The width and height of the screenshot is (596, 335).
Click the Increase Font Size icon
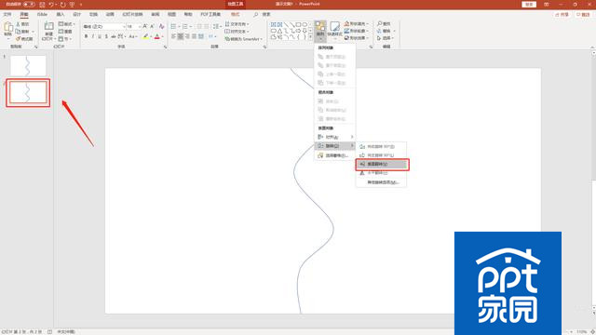(x=145, y=26)
